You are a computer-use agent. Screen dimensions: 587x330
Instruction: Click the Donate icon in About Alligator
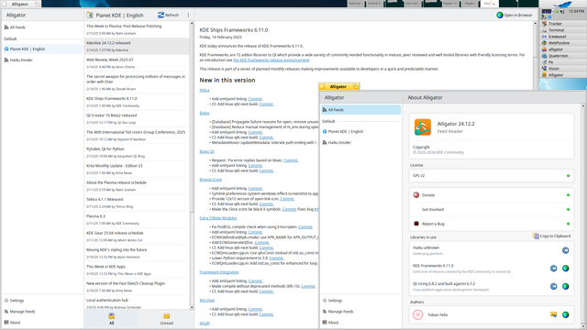(415, 195)
